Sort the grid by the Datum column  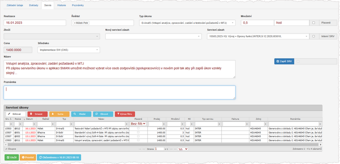pos(29,119)
